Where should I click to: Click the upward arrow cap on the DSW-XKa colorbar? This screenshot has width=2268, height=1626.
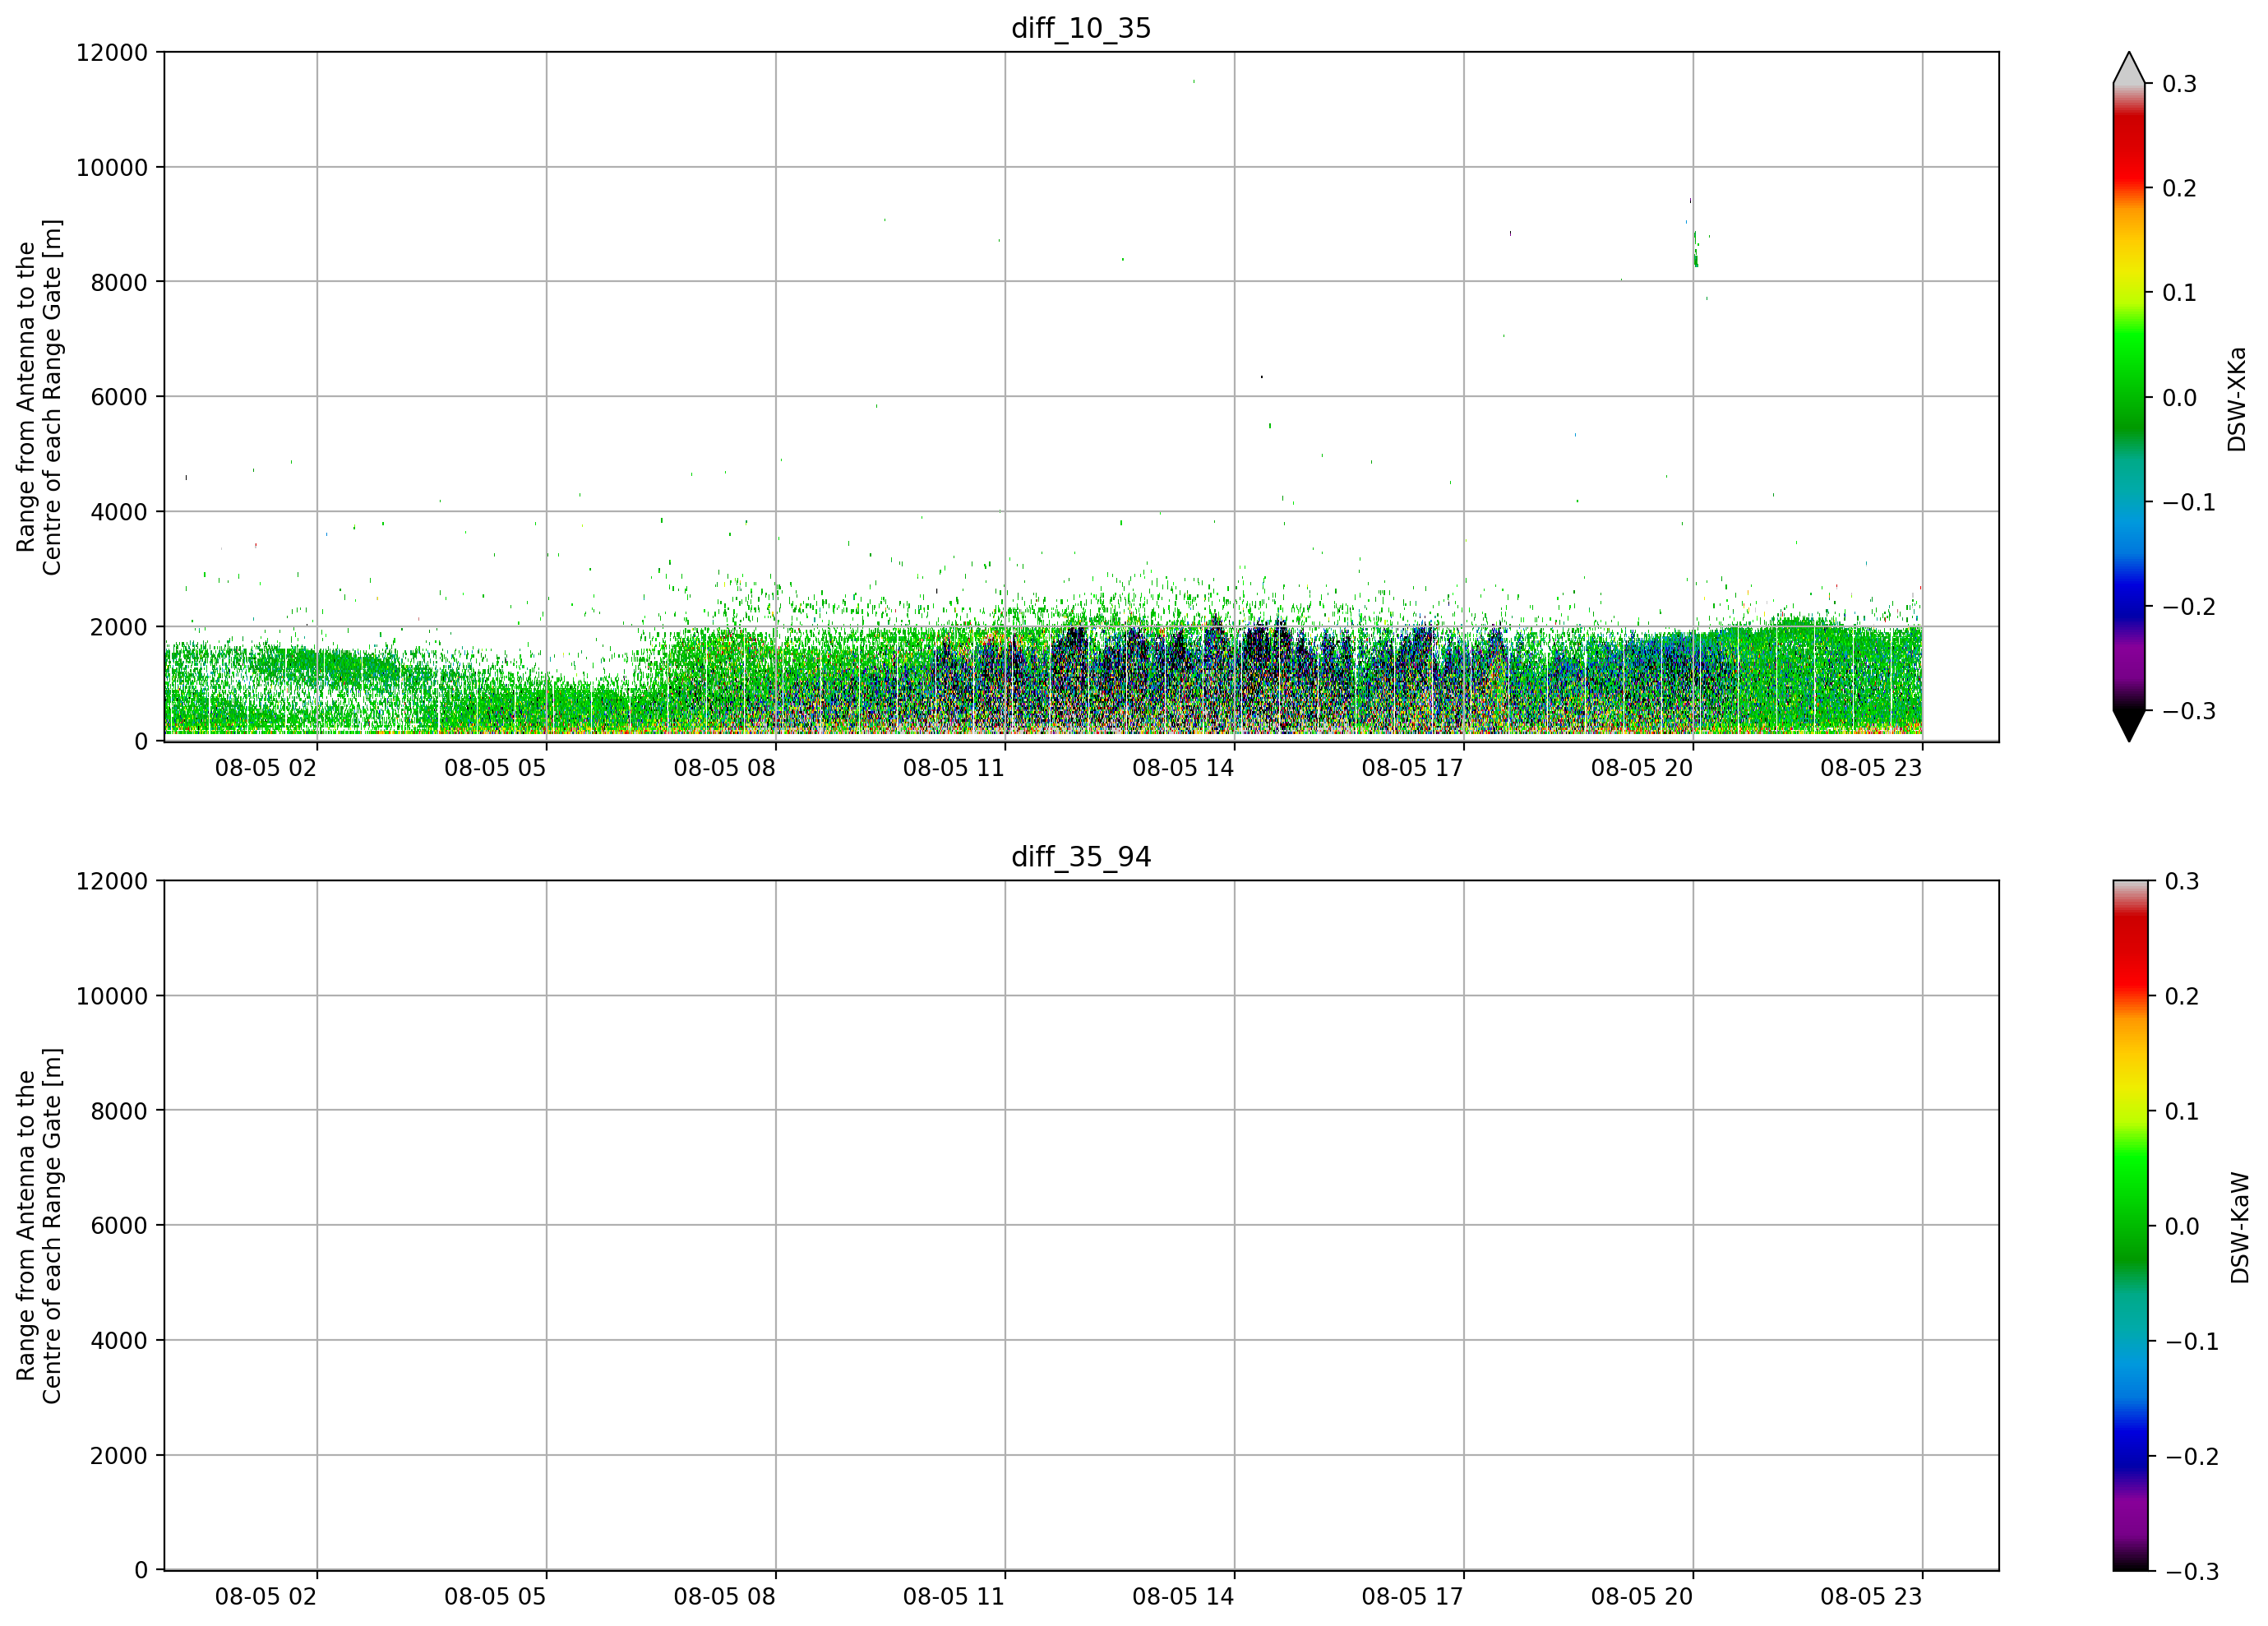coord(2129,68)
